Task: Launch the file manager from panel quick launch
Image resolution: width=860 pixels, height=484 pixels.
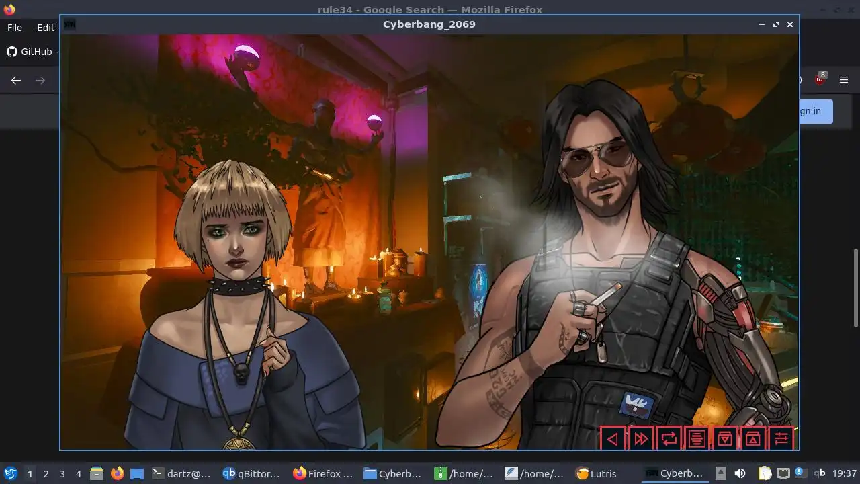Action: click(97, 473)
